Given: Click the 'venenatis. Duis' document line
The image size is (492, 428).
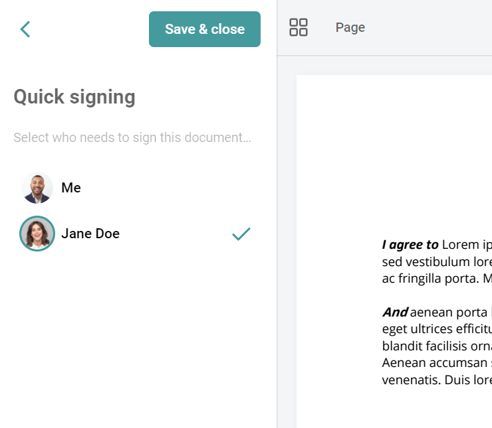Looking at the screenshot, I should click(x=437, y=380).
